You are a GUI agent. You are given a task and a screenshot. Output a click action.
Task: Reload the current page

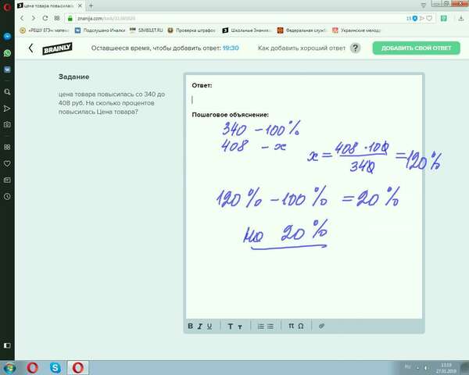tap(45, 18)
